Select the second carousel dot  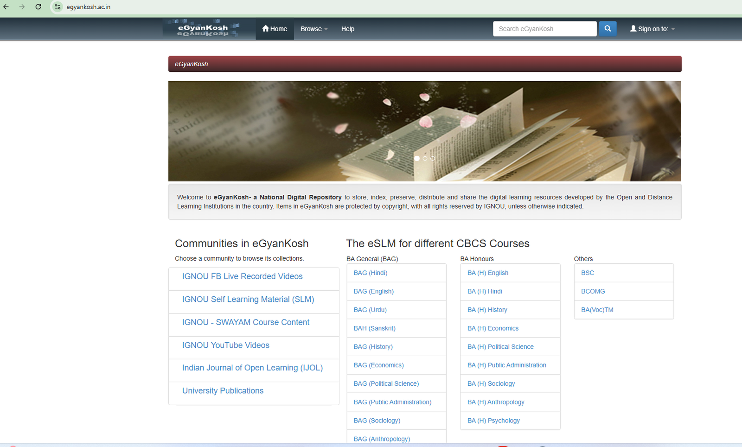(x=424, y=158)
